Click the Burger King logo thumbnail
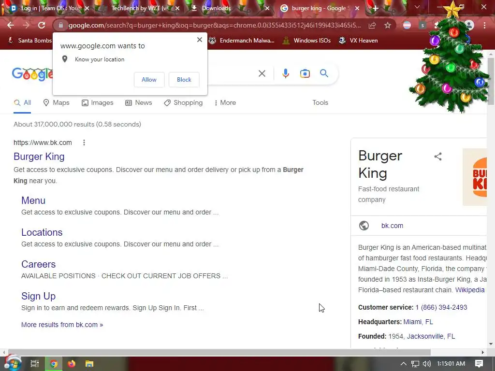This screenshot has width=495, height=371. pyautogui.click(x=475, y=177)
